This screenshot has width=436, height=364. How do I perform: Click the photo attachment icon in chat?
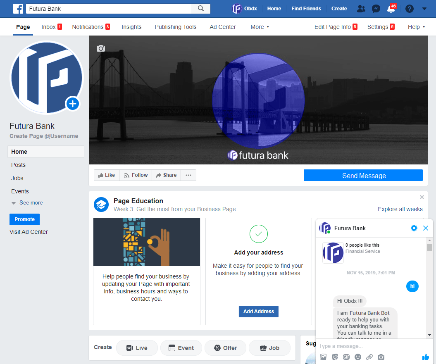pos(324,357)
